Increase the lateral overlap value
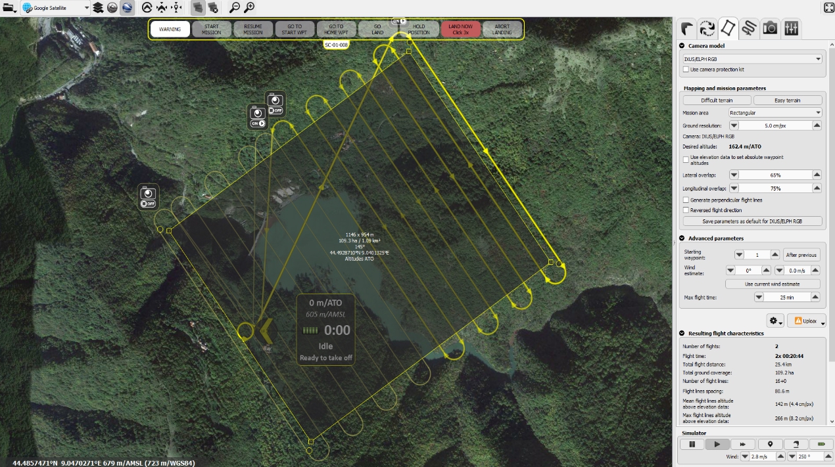The image size is (835, 467). point(817,175)
